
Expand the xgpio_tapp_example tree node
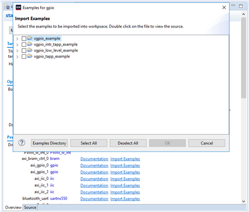(x=17, y=57)
